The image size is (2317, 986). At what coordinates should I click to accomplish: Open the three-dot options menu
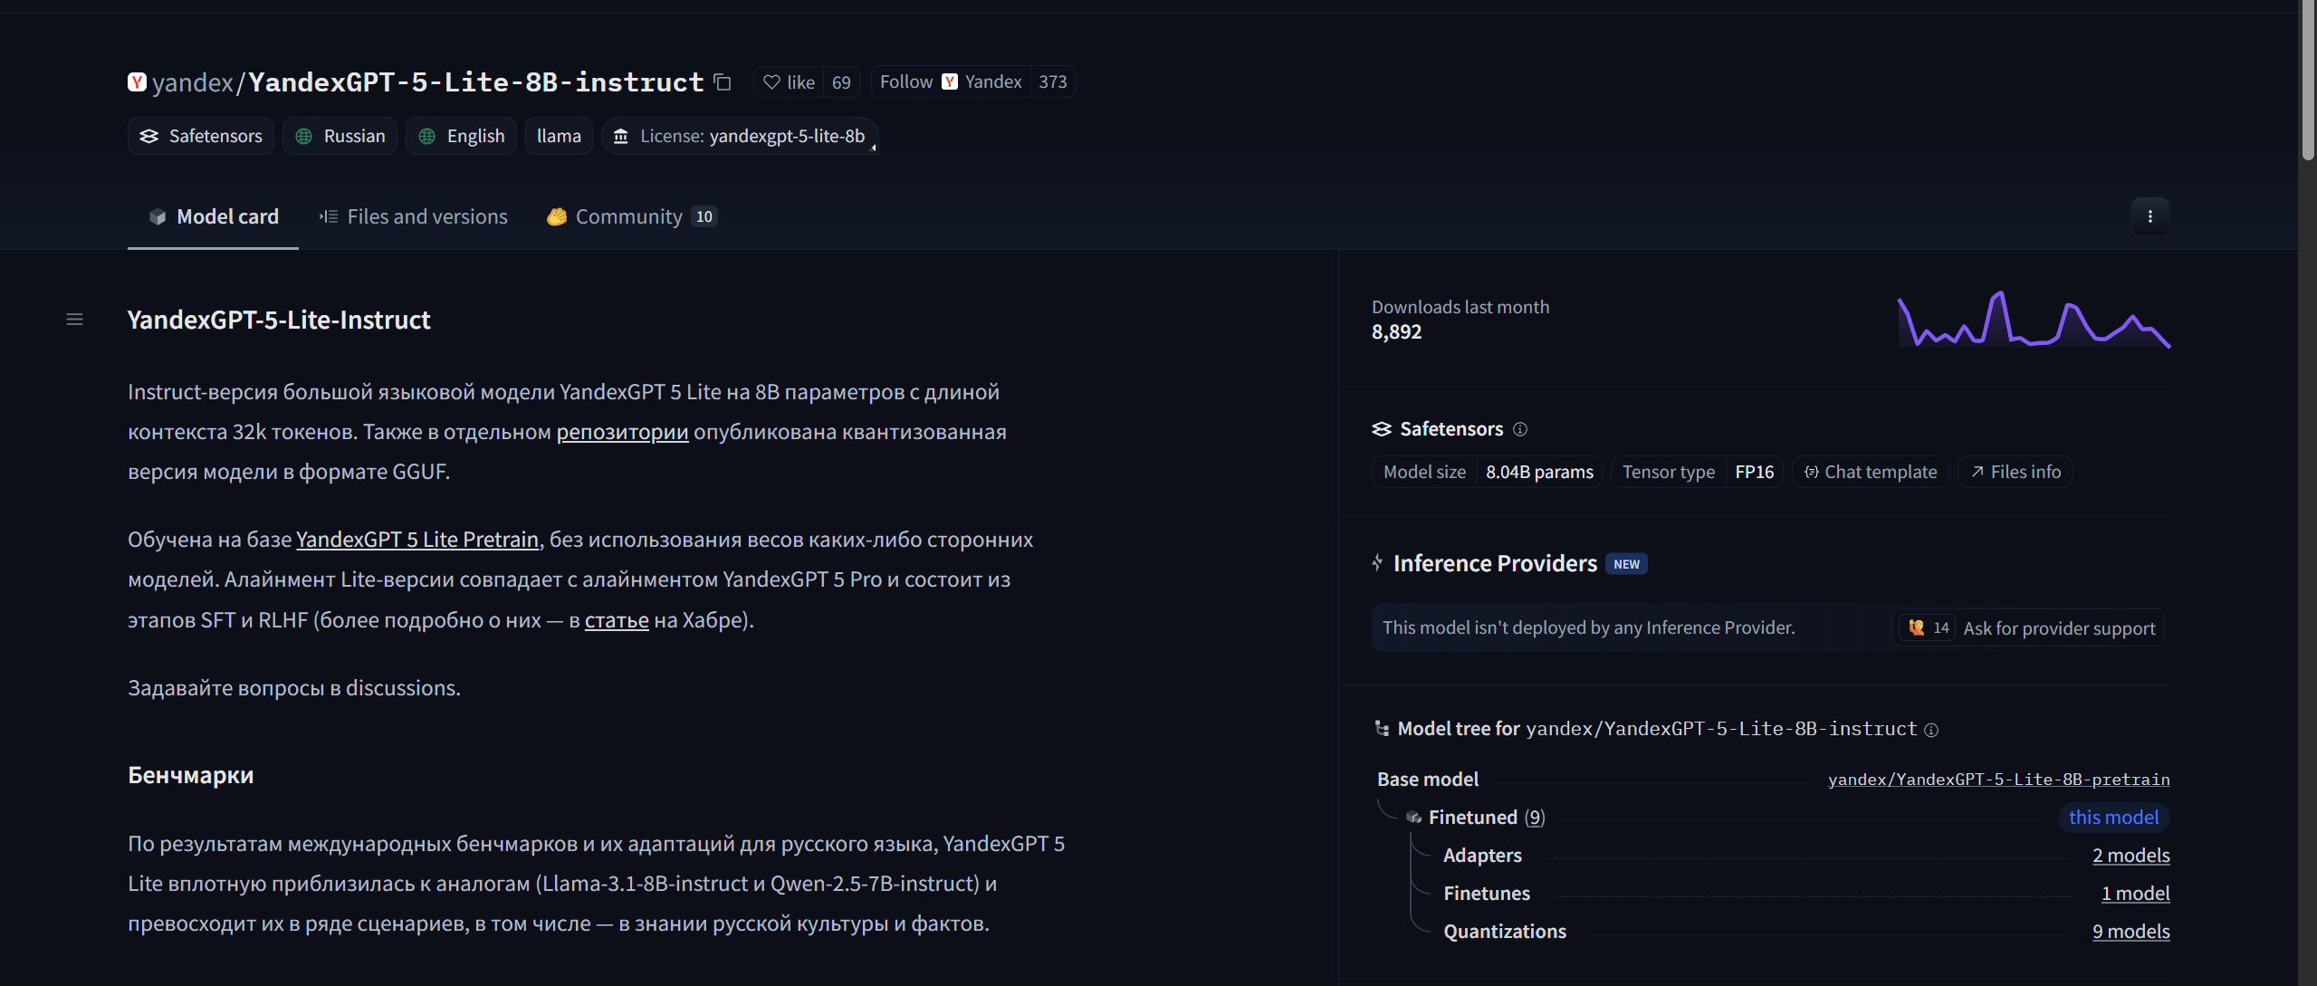2149,216
